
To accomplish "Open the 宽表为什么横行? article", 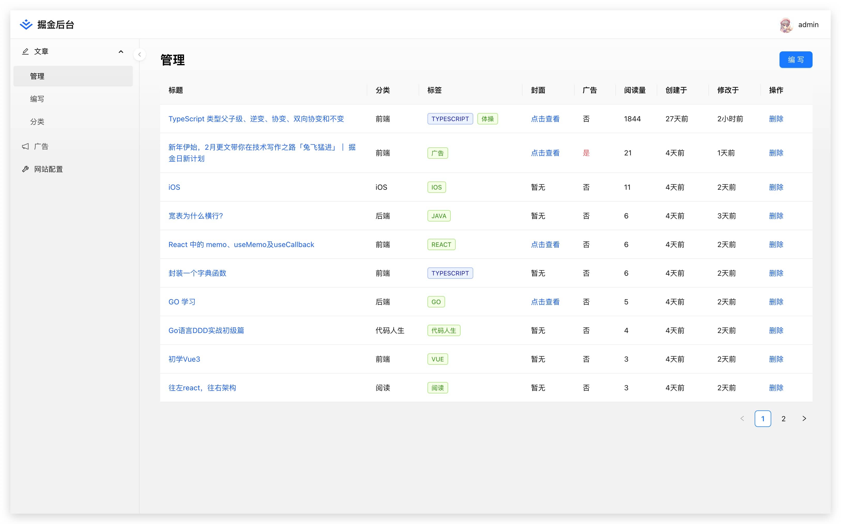I will [196, 216].
